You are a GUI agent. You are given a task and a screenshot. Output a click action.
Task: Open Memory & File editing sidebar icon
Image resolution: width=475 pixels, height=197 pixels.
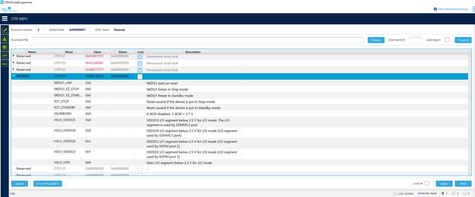5,30
